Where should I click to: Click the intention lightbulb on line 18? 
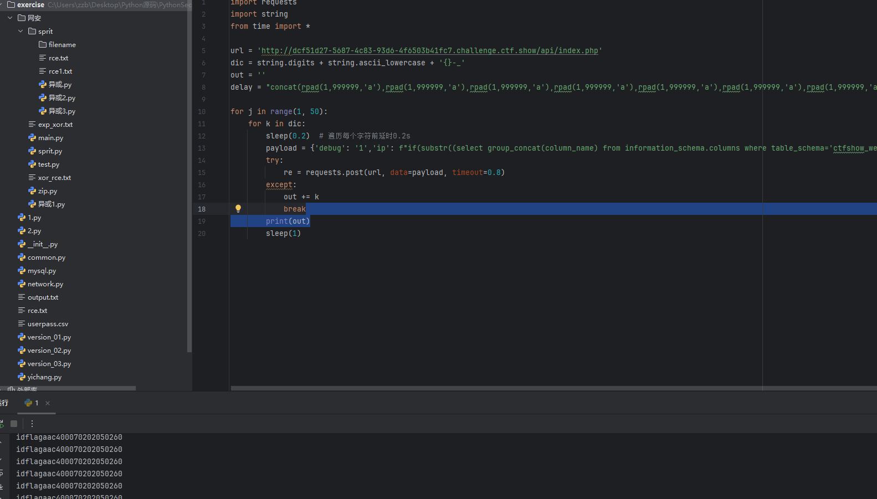tap(238, 209)
